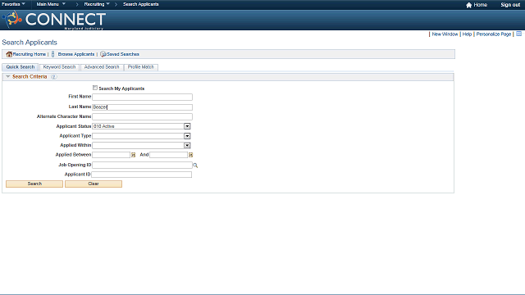This screenshot has width=525, height=295.
Task: Click the Browse Applicants icon
Action: (x=52, y=54)
